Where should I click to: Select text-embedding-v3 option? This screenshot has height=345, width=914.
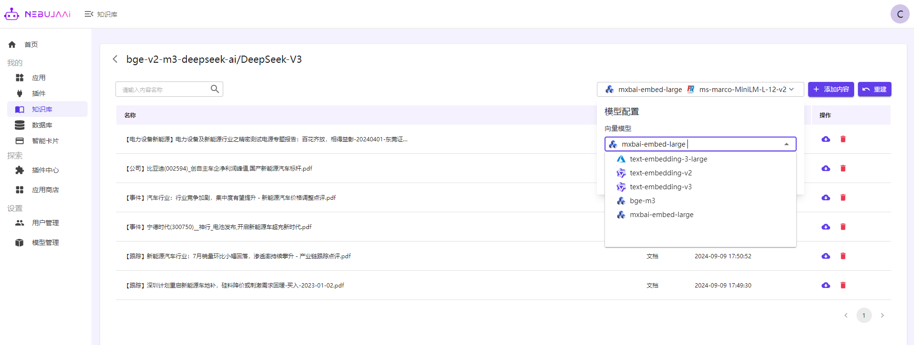[x=700, y=187]
